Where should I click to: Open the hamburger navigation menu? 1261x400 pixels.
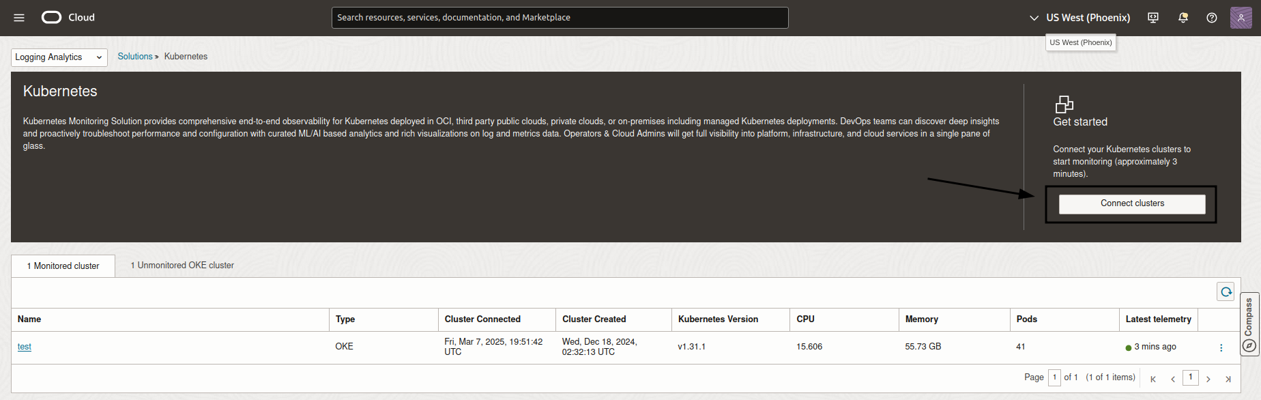[19, 18]
